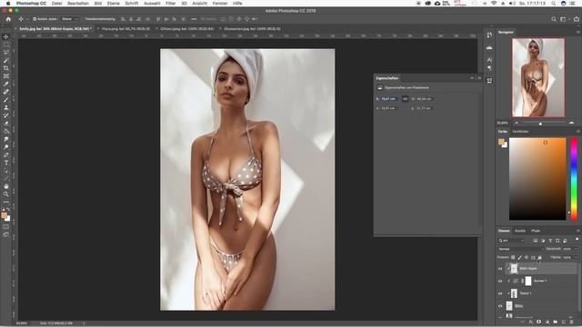Open the Properties panel icon in the collapsed dock
Viewport: 582px width, 327px height.
[489, 81]
